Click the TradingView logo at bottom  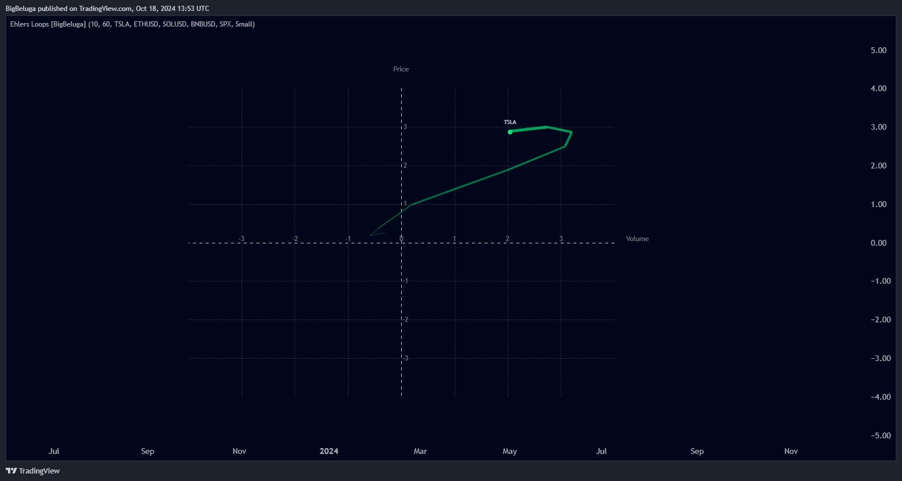click(x=33, y=471)
